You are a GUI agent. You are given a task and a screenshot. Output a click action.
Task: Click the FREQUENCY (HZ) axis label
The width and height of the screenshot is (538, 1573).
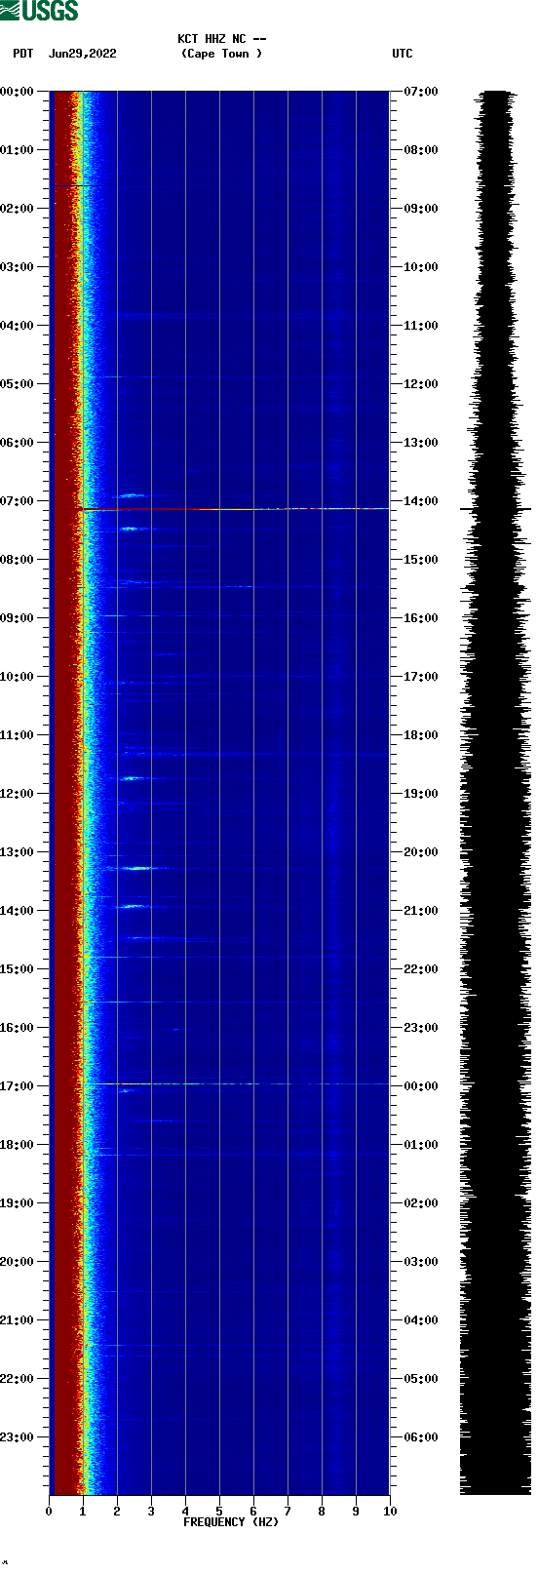(231, 1521)
